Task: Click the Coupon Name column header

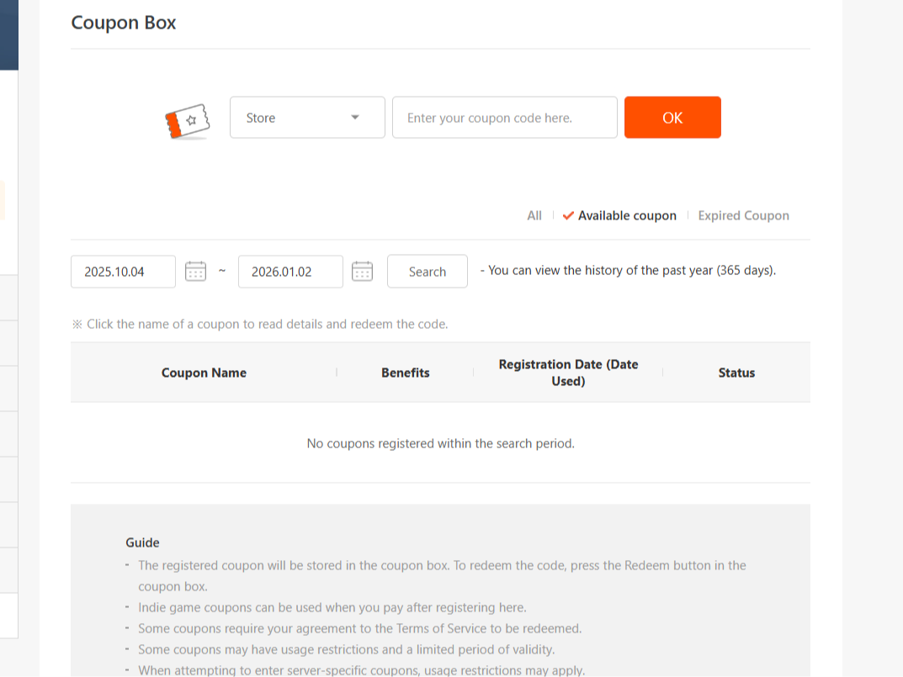Action: 204,373
